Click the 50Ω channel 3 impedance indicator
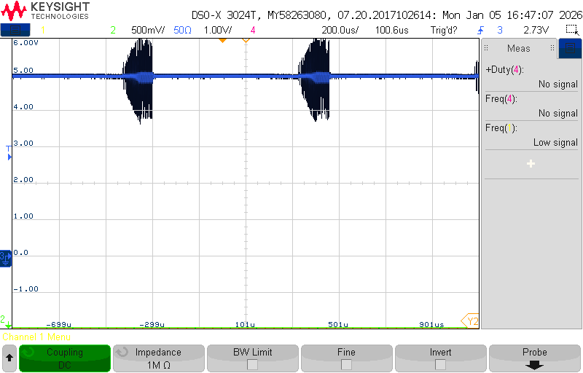This screenshot has height=373, width=583. 183,30
